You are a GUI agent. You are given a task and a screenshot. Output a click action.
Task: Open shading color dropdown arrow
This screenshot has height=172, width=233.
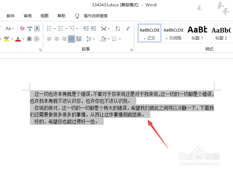108,39
